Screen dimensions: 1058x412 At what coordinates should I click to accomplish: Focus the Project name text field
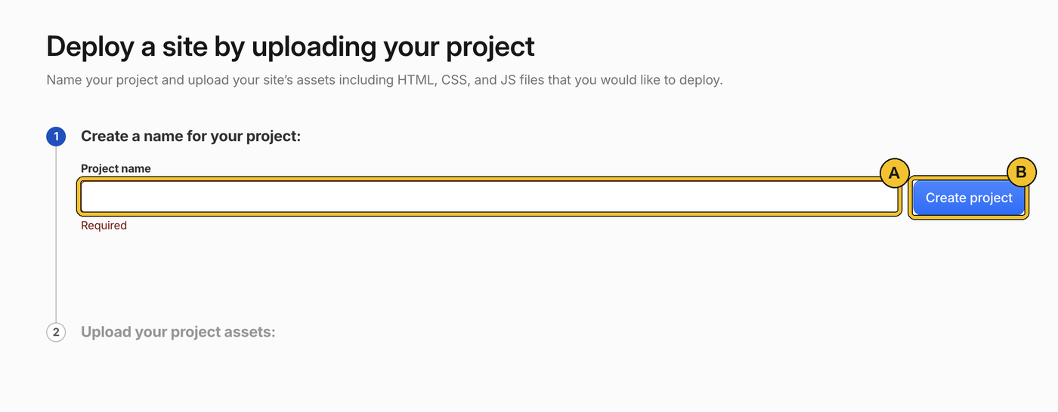coord(490,198)
